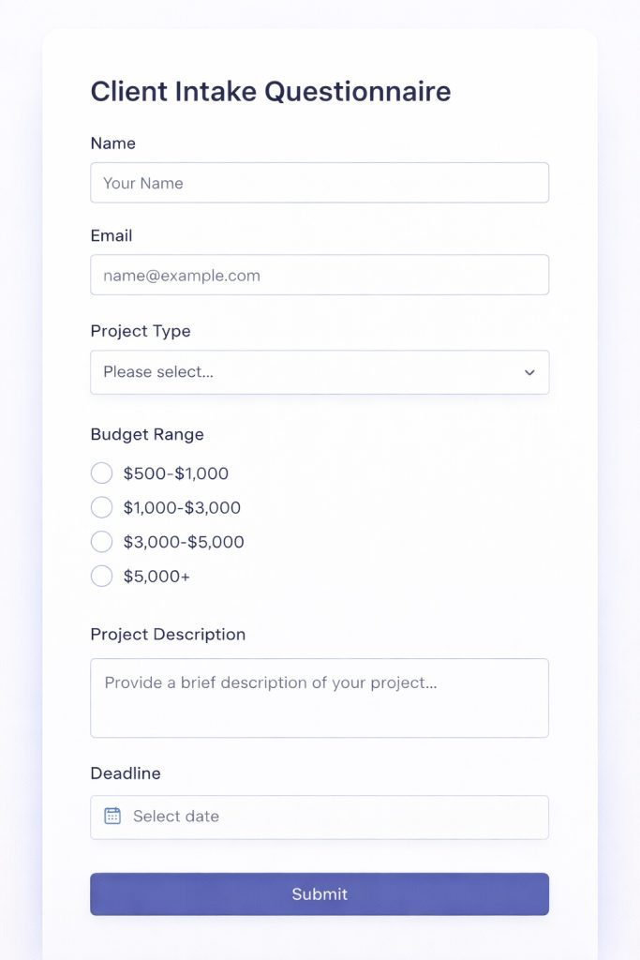
Task: Select the $3,000-$5,000 budget option
Action: [x=101, y=541]
